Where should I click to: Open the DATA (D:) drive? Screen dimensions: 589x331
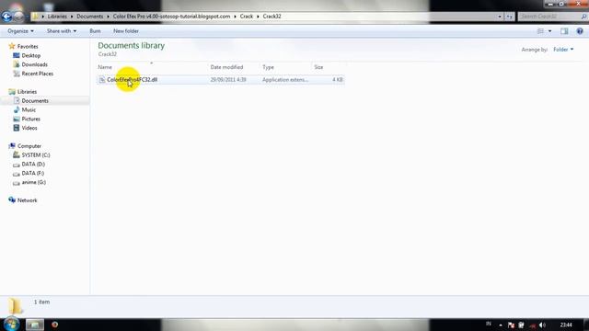(33, 164)
